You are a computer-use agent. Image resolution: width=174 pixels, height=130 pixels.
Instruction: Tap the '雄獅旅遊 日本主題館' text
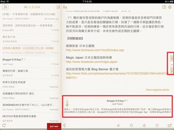click(80, 46)
